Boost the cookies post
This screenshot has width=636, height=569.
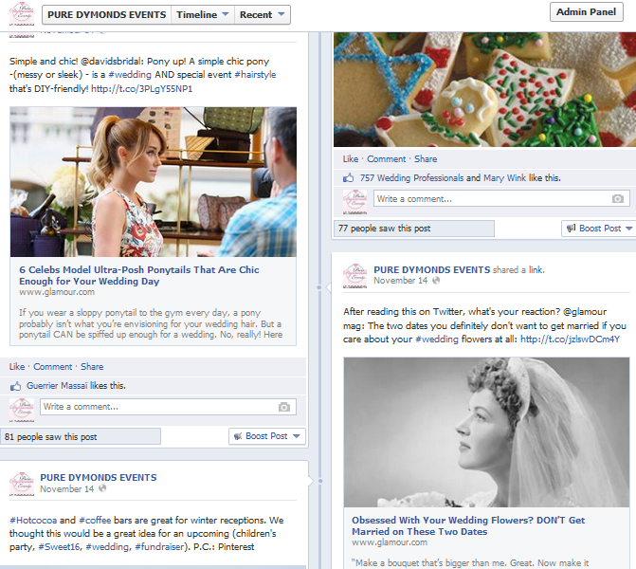599,229
